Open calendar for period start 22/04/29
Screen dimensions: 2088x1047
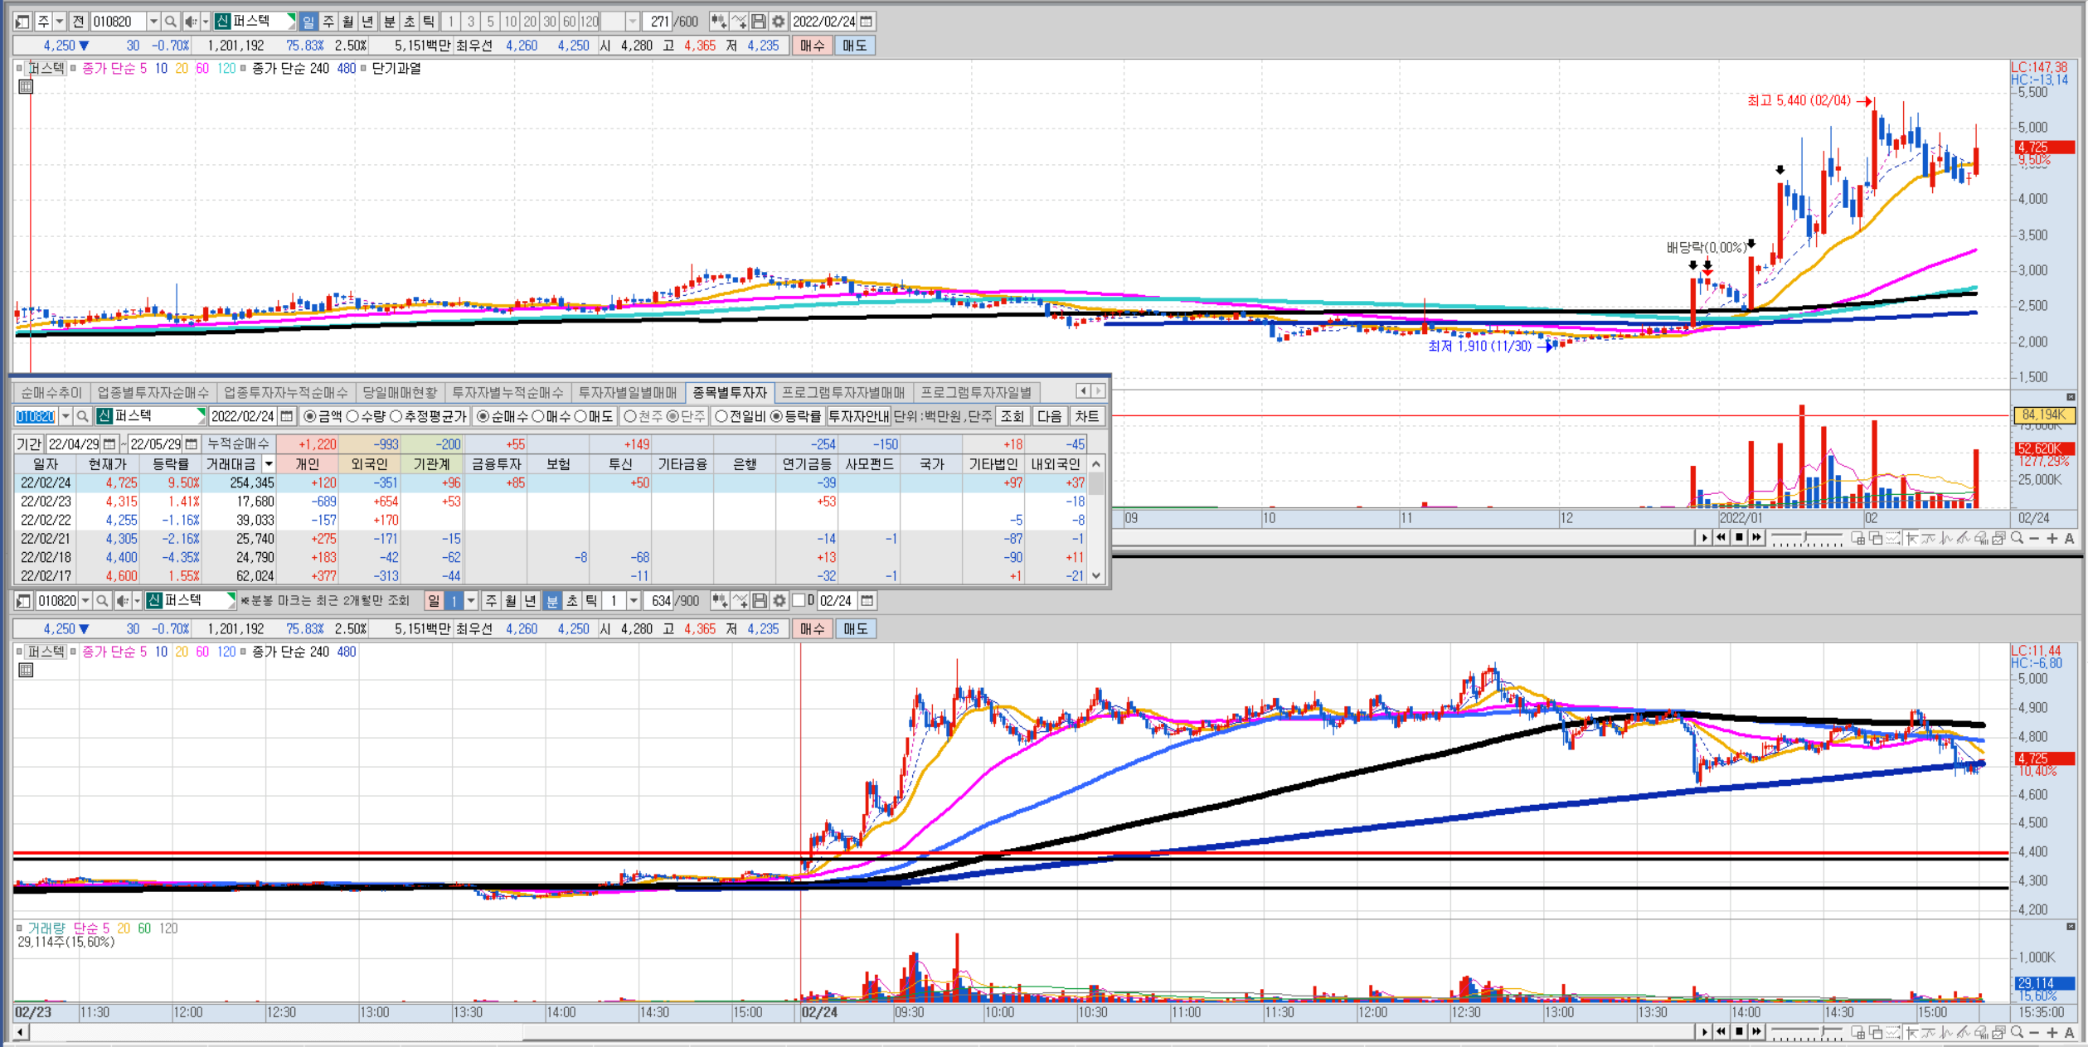(x=109, y=444)
